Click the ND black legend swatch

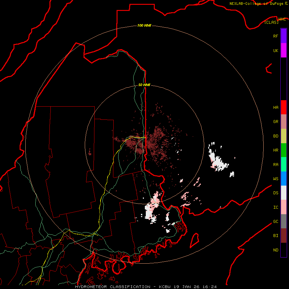(x=284, y=250)
